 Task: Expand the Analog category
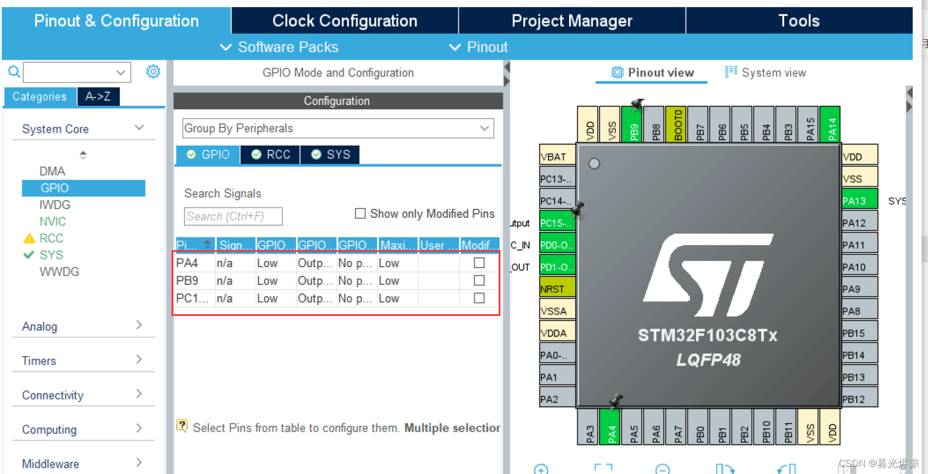[139, 325]
